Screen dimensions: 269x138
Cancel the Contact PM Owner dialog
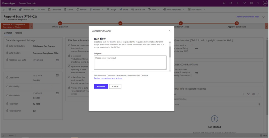click(115, 86)
